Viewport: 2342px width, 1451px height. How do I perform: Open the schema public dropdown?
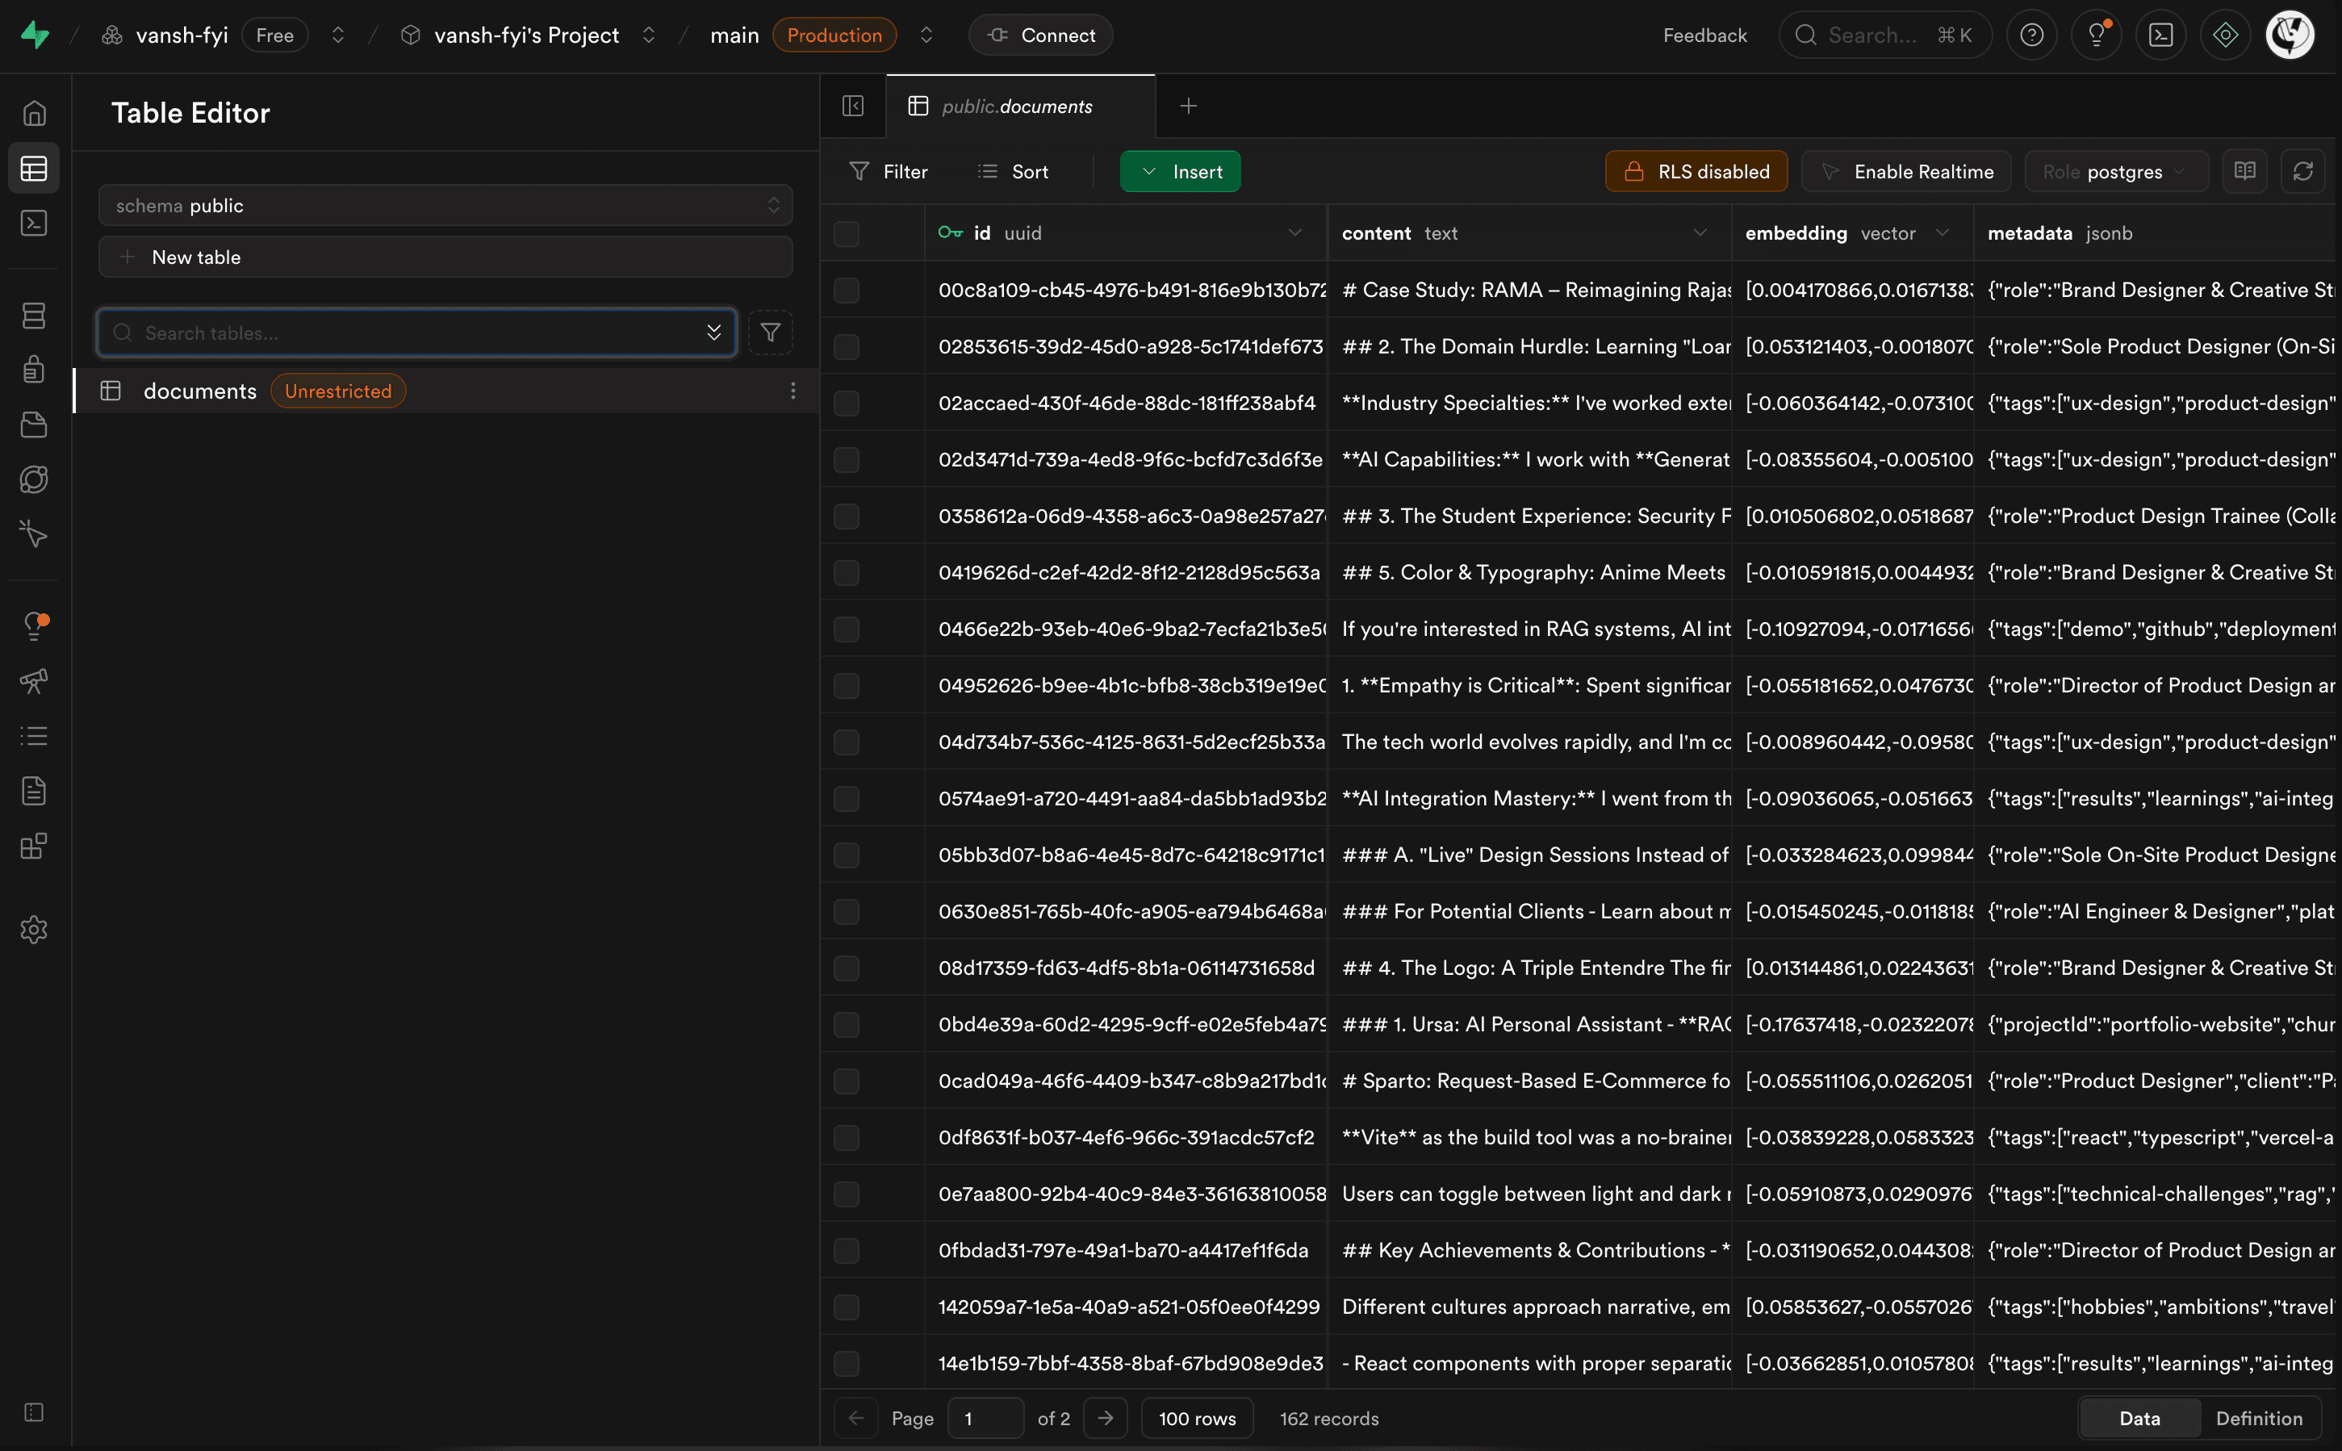[445, 205]
